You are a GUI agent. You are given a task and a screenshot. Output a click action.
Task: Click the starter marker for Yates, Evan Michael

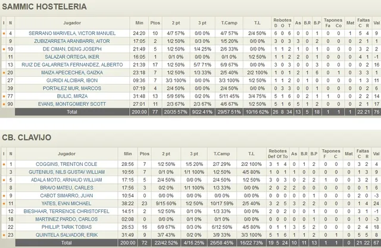pos(4,203)
